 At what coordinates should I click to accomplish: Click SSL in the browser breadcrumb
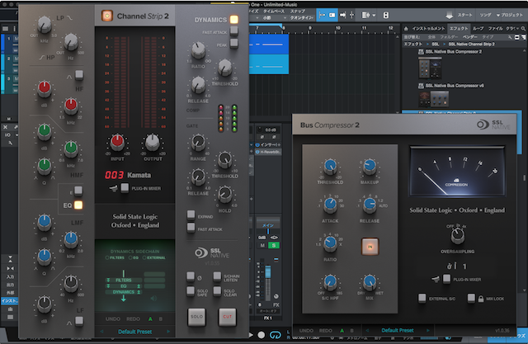point(436,44)
